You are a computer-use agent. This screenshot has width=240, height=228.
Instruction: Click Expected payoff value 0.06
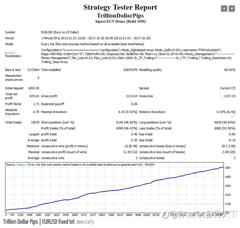tap(134, 104)
